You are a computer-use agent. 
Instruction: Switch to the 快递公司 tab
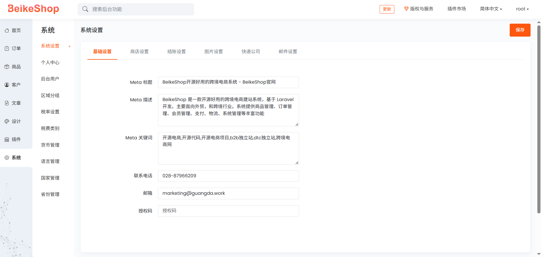[x=251, y=52]
